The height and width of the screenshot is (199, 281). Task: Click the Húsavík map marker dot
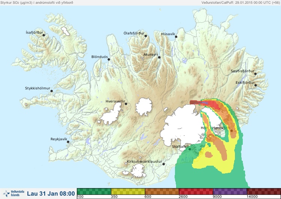pos(176,37)
